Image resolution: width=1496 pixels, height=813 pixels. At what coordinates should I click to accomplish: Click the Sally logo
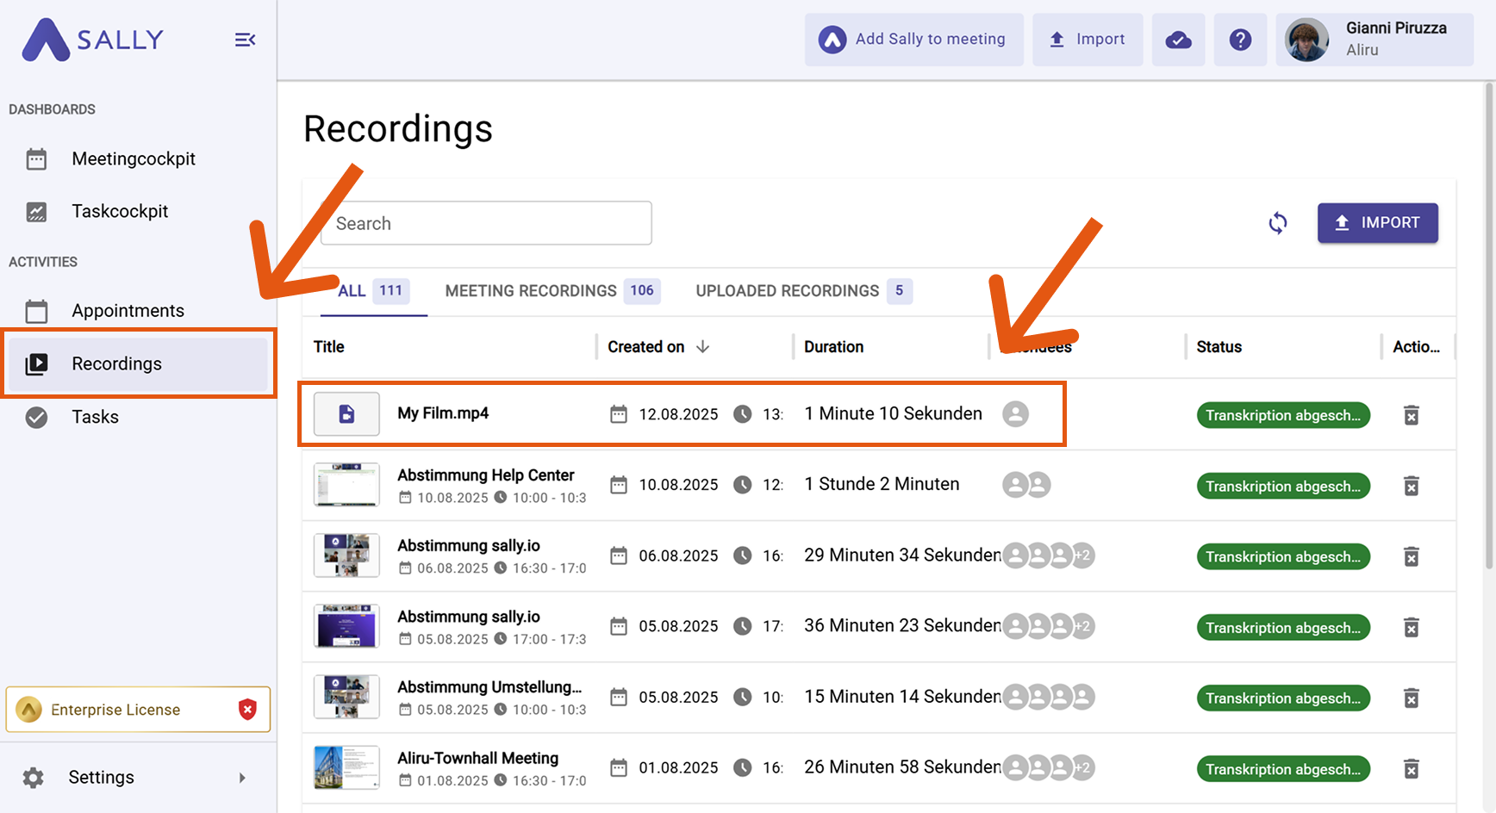click(92, 40)
